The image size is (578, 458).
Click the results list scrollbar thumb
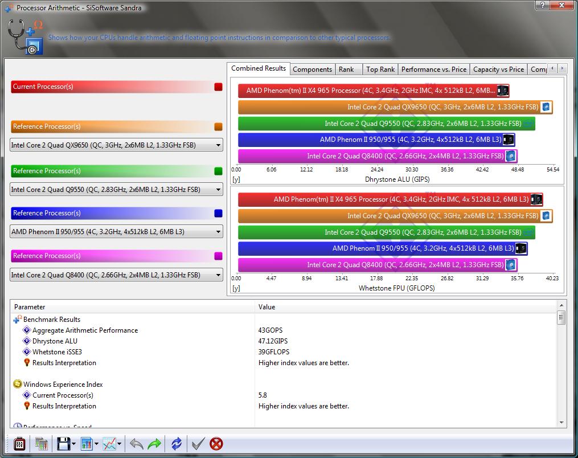(x=561, y=317)
